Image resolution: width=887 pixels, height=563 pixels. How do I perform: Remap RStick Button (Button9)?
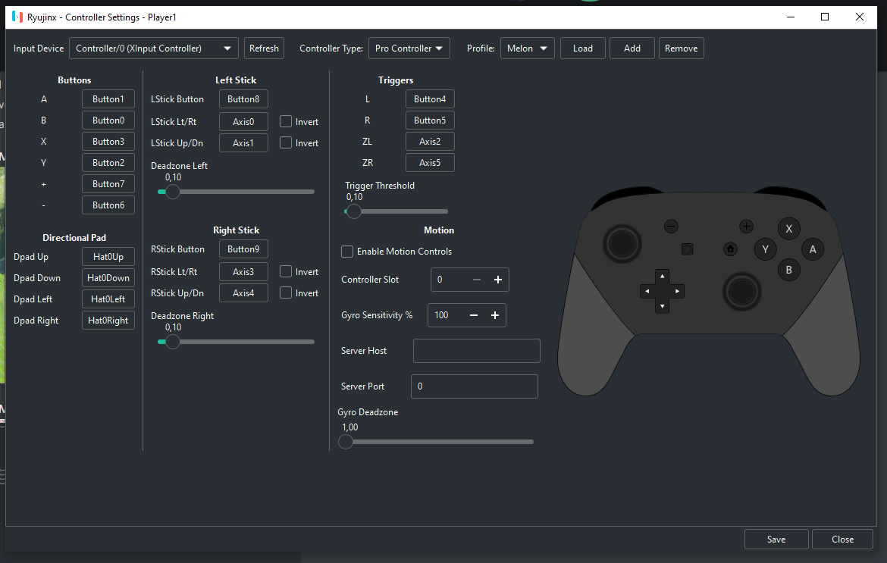click(243, 249)
